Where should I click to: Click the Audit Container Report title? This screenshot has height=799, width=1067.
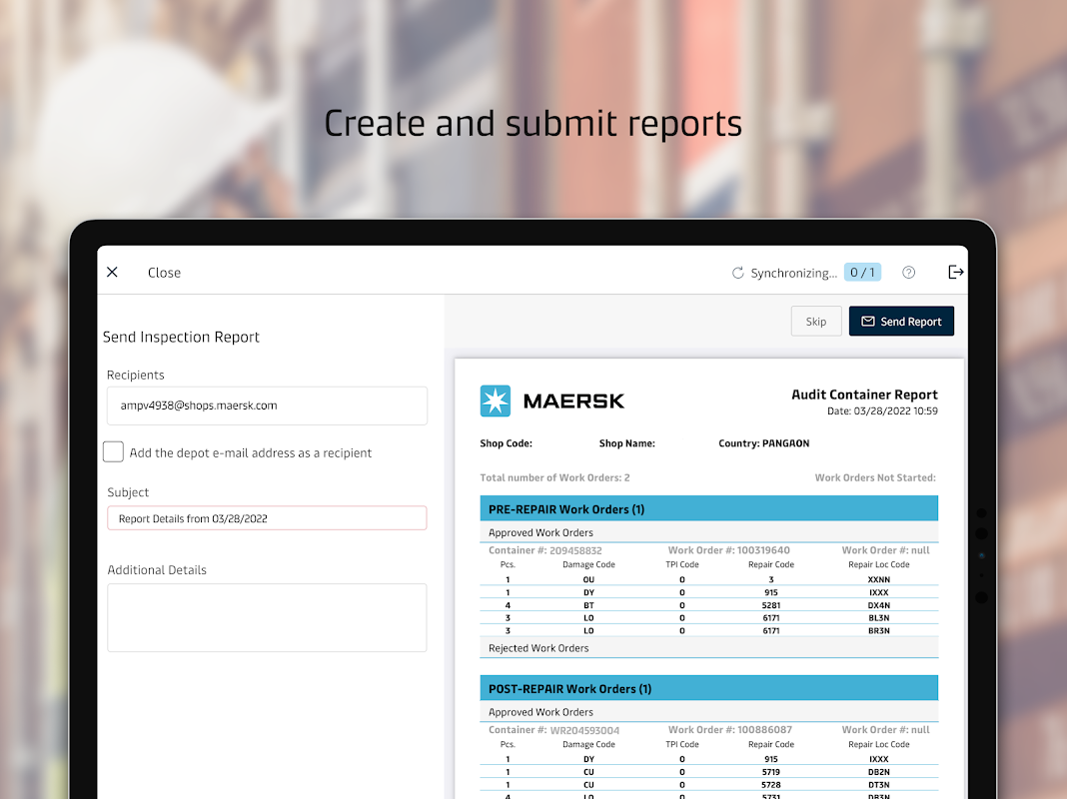point(864,395)
